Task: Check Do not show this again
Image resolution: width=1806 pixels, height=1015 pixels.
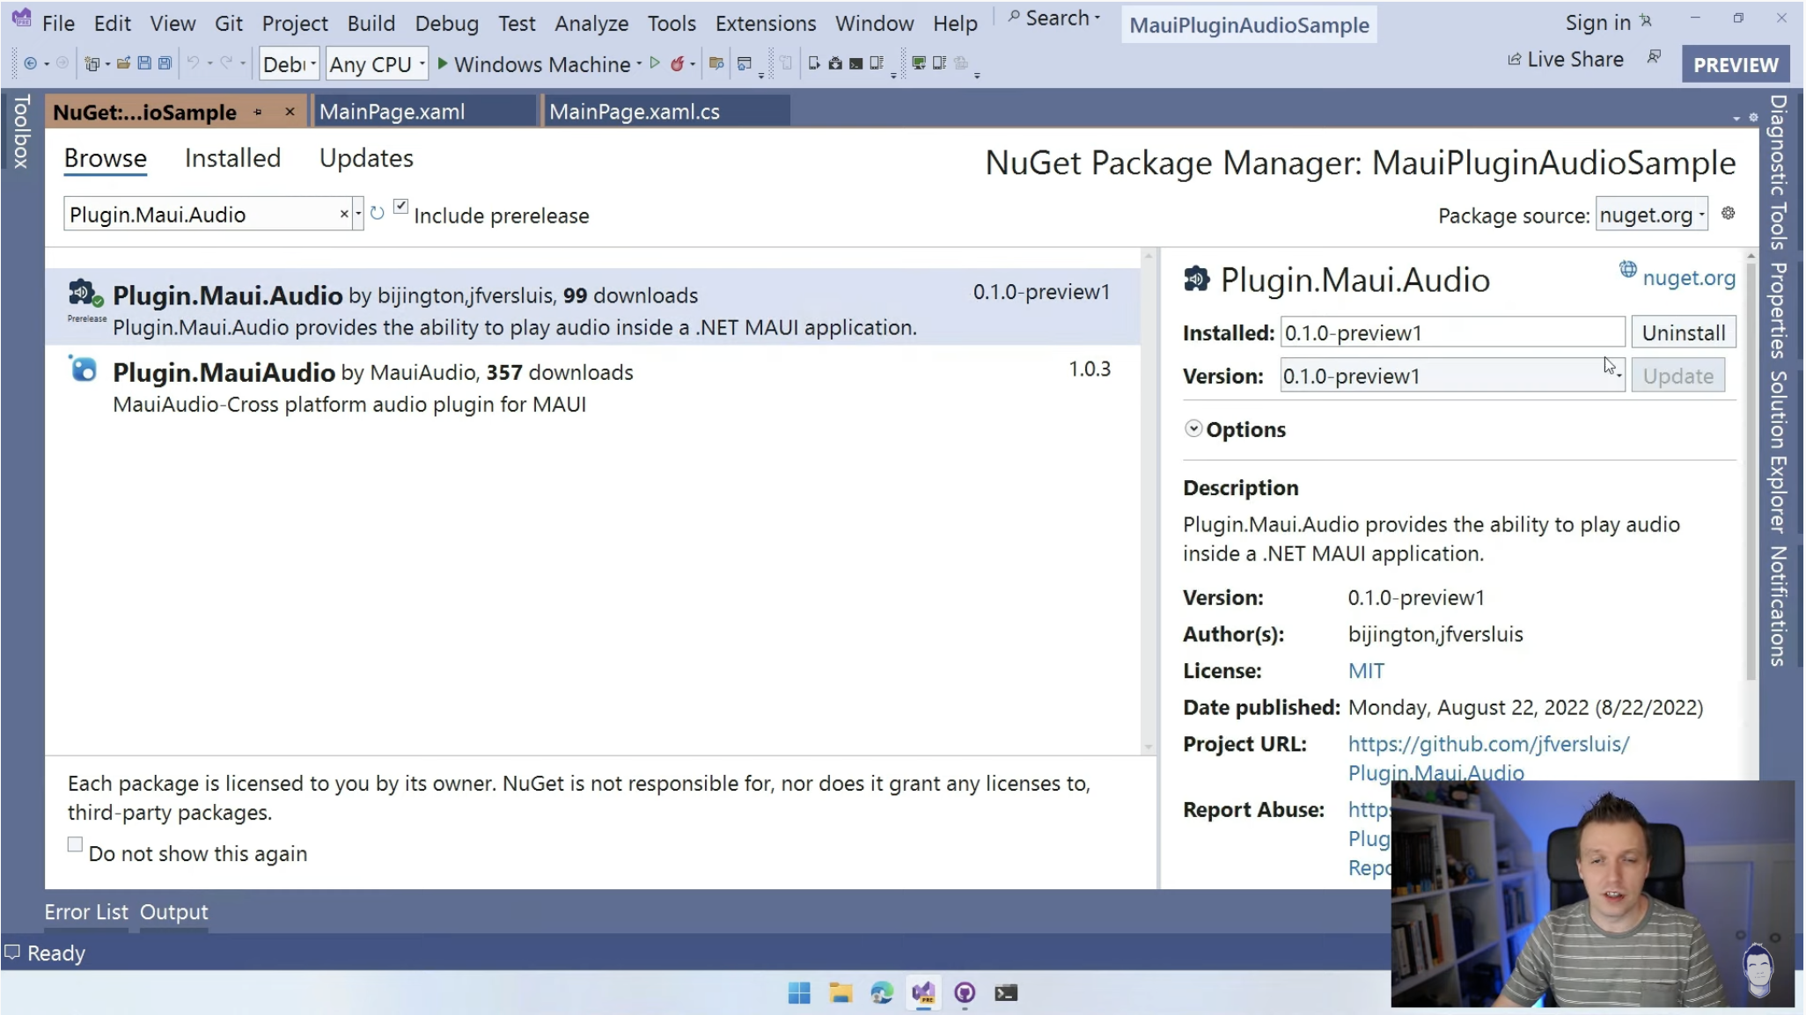Action: click(x=75, y=844)
